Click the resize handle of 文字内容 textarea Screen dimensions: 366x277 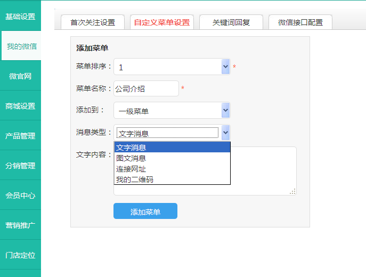pos(292,192)
